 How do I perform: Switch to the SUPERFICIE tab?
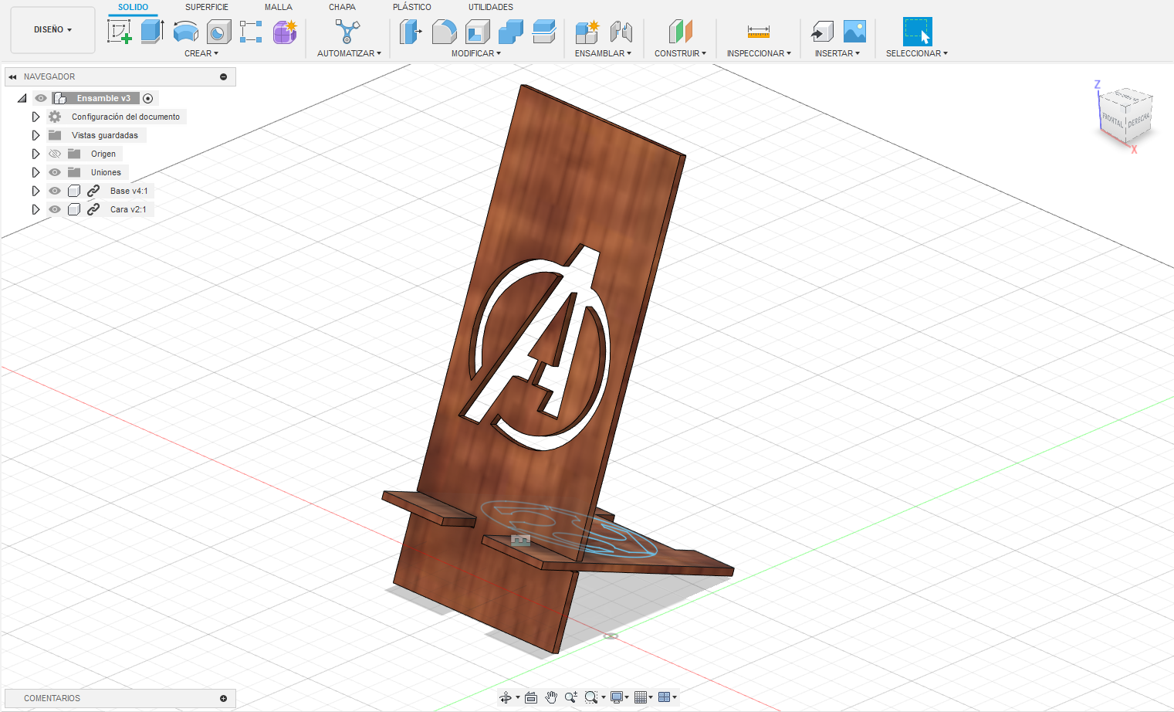tap(205, 7)
